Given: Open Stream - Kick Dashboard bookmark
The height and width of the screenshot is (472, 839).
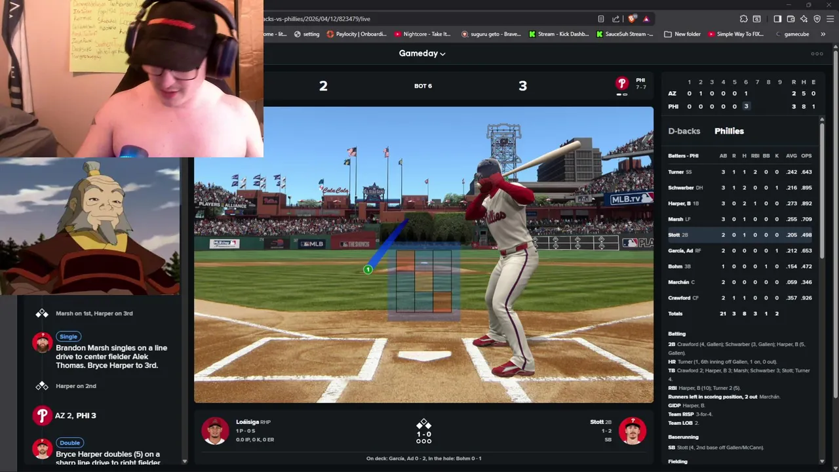Looking at the screenshot, I should point(558,34).
